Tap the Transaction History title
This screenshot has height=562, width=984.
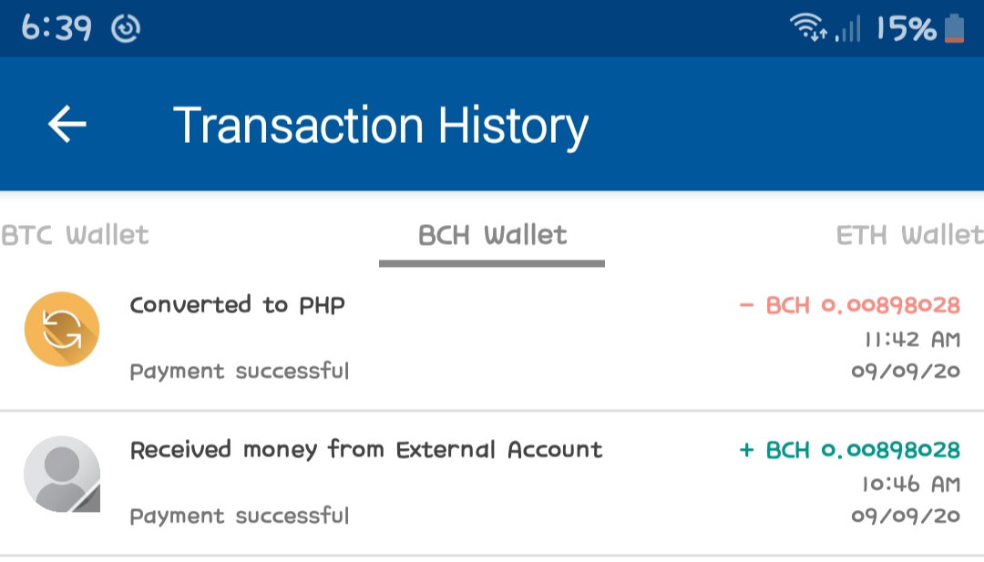(x=380, y=126)
